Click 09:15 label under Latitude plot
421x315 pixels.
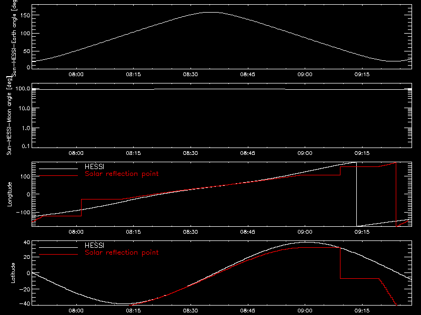[362, 311]
